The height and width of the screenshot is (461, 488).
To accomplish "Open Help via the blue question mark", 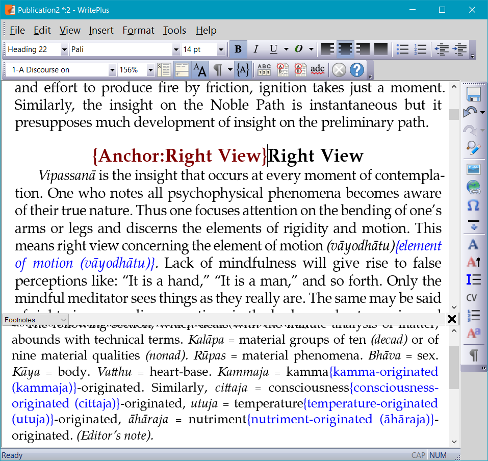I will [357, 69].
